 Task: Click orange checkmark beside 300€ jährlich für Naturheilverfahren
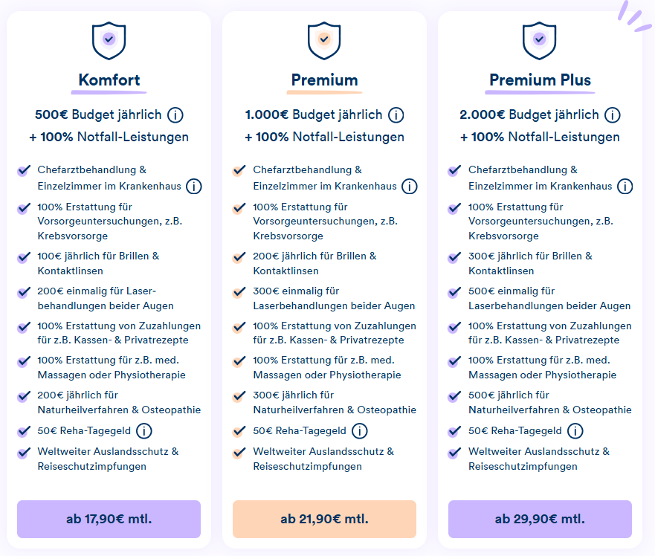pos(239,396)
